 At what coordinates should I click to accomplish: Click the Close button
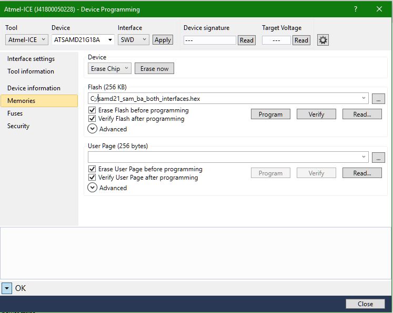click(x=365, y=304)
